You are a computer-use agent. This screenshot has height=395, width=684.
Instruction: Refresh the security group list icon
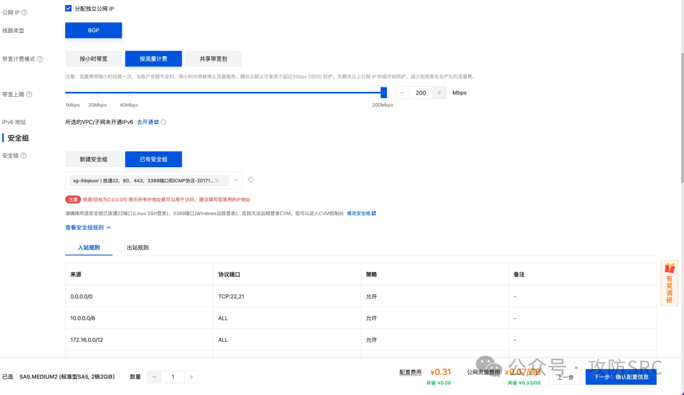pos(251,180)
